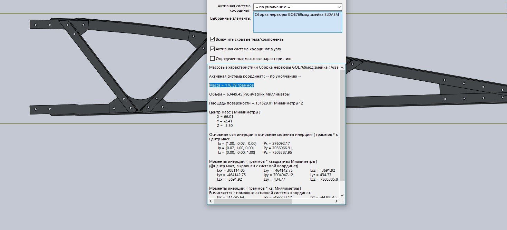Click the 'Массовые характеристики Сборка нервюры' header line

click(273, 67)
